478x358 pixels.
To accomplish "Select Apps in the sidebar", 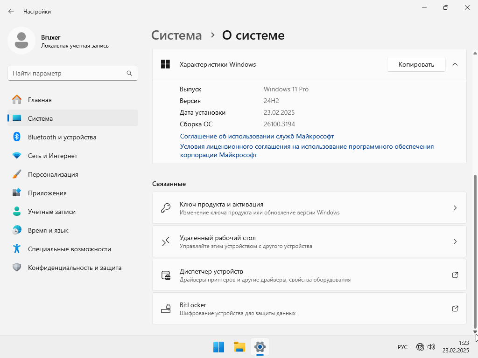I will click(47, 193).
